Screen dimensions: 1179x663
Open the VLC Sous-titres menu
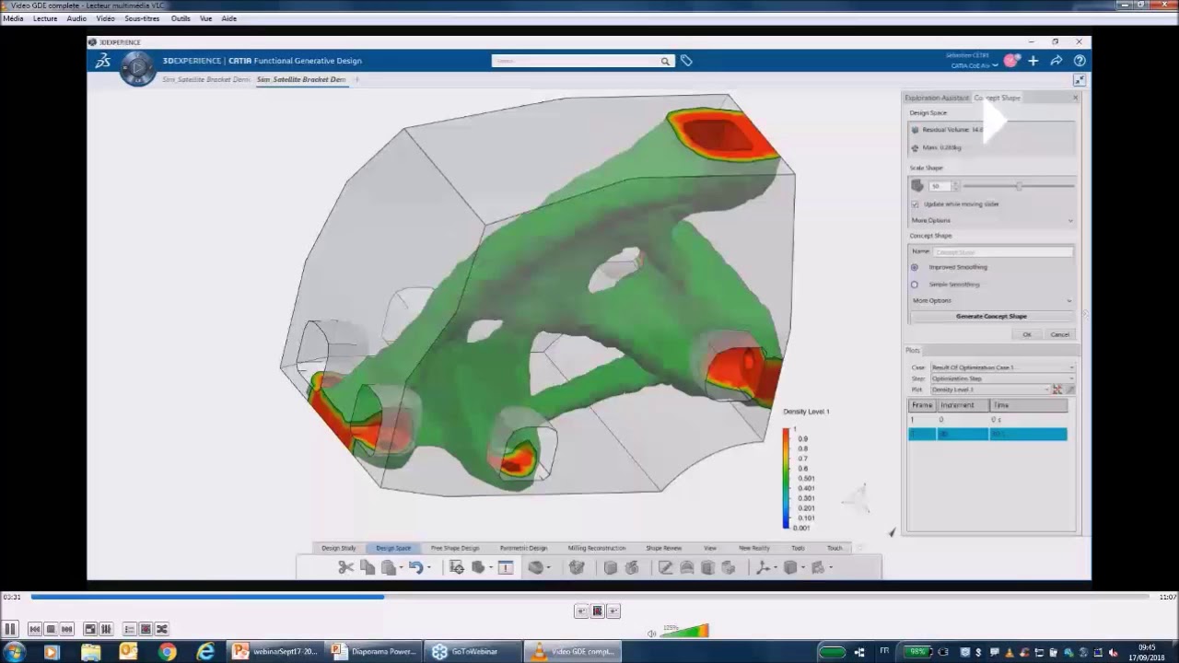pyautogui.click(x=142, y=18)
